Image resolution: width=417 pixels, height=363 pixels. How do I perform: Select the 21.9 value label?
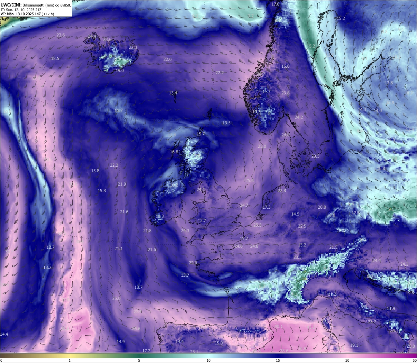coord(122,184)
